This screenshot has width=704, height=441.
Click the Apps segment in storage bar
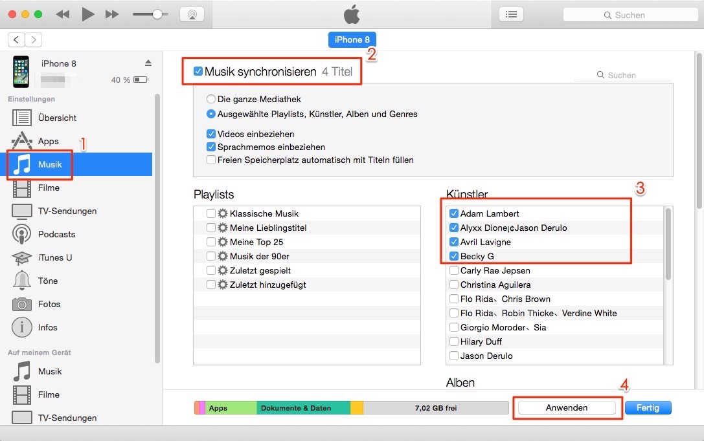pos(231,408)
